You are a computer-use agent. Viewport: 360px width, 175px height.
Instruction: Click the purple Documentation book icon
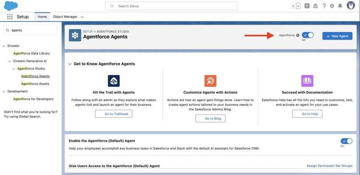pyautogui.click(x=307, y=81)
